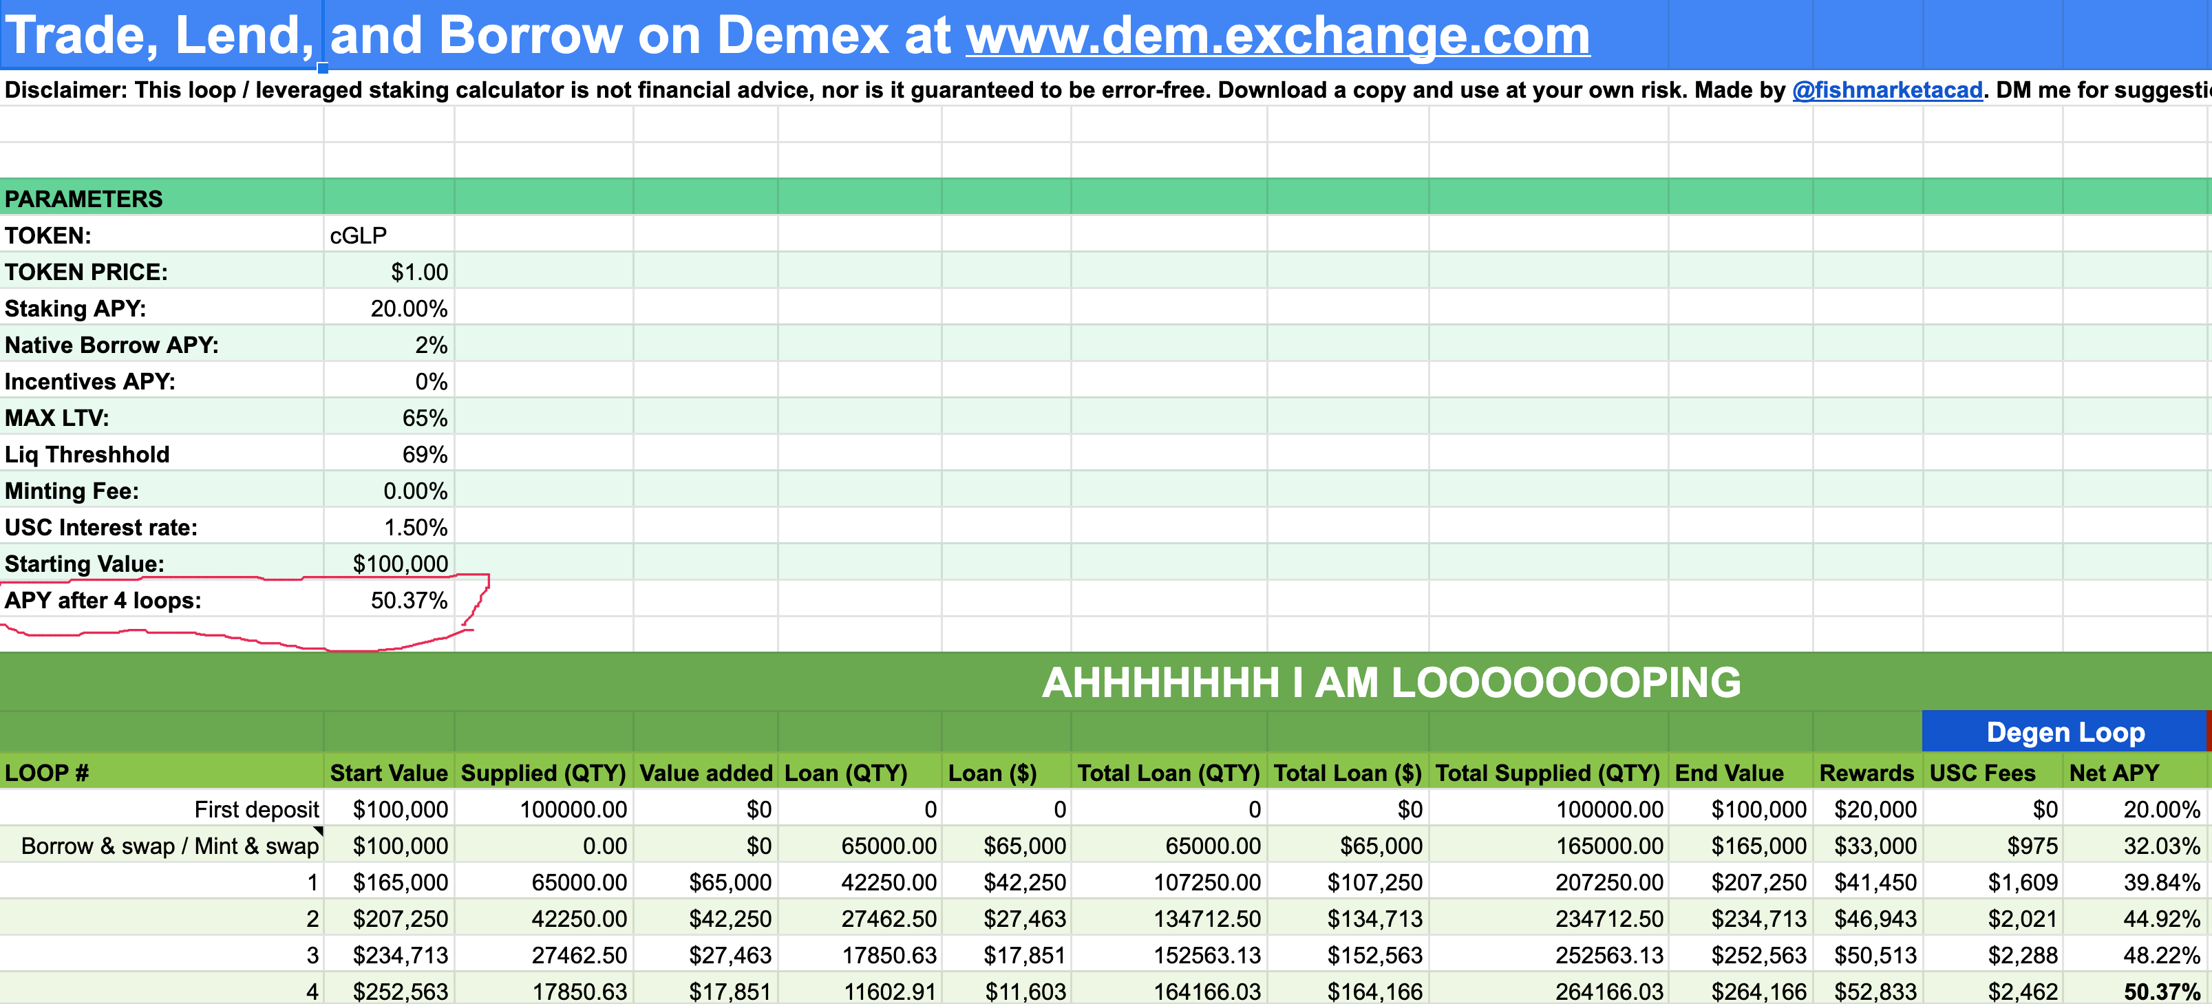
Task: Select loop 1 Start Value $165,000
Action: click(x=389, y=882)
